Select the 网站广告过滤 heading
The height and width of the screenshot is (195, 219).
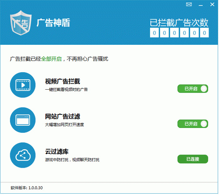[63, 117]
